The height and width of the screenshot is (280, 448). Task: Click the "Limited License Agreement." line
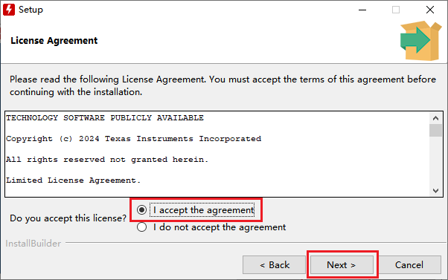click(74, 180)
